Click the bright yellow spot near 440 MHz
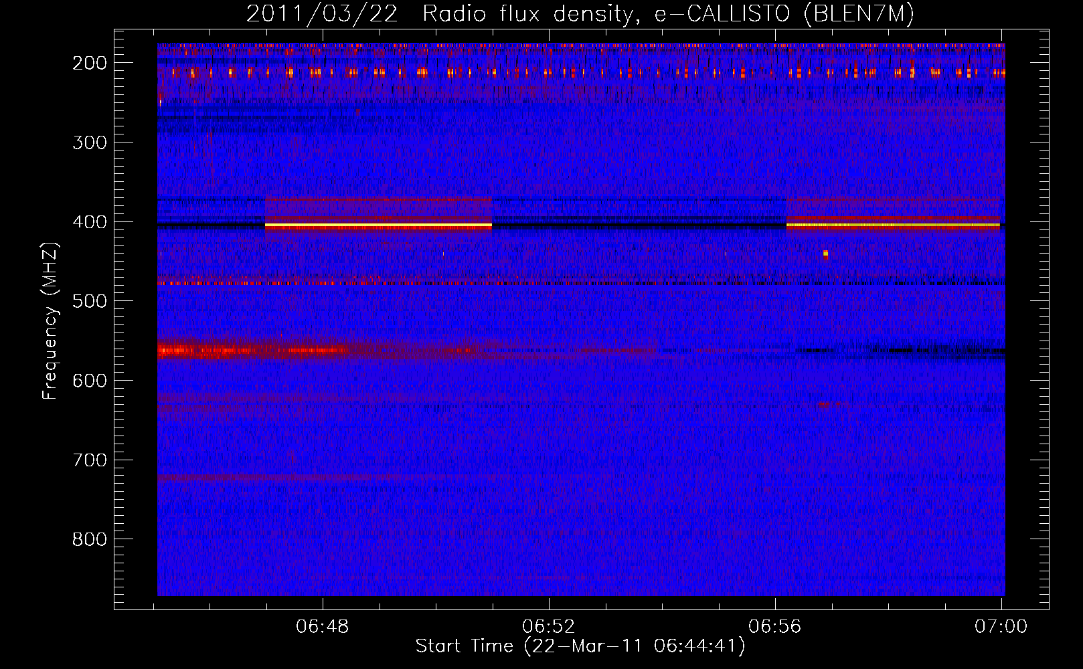The image size is (1083, 669). [x=825, y=254]
